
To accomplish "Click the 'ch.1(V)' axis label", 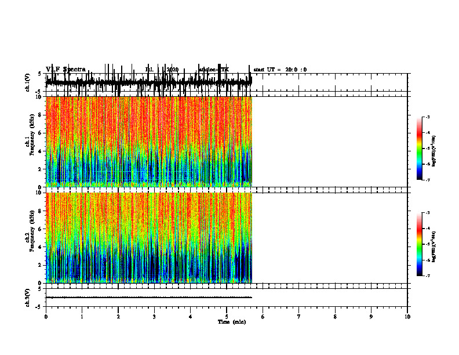I will pyautogui.click(x=28, y=82).
